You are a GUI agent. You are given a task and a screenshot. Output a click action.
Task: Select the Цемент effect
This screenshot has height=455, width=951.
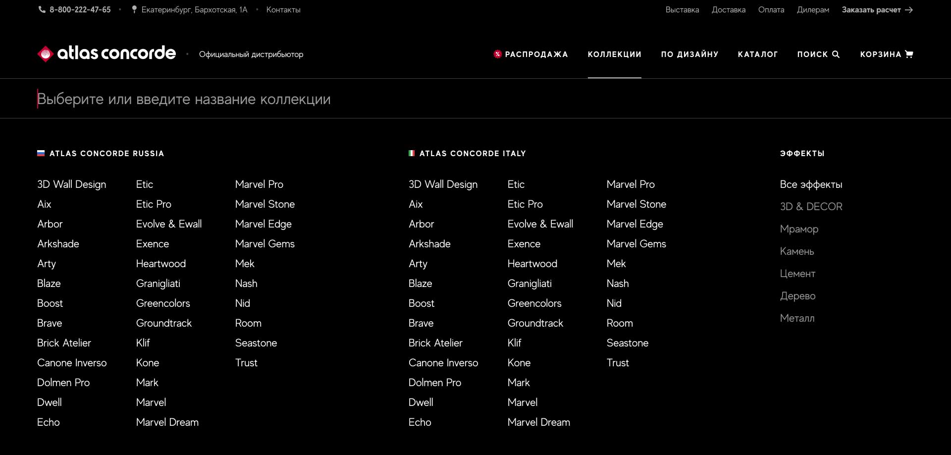(797, 274)
